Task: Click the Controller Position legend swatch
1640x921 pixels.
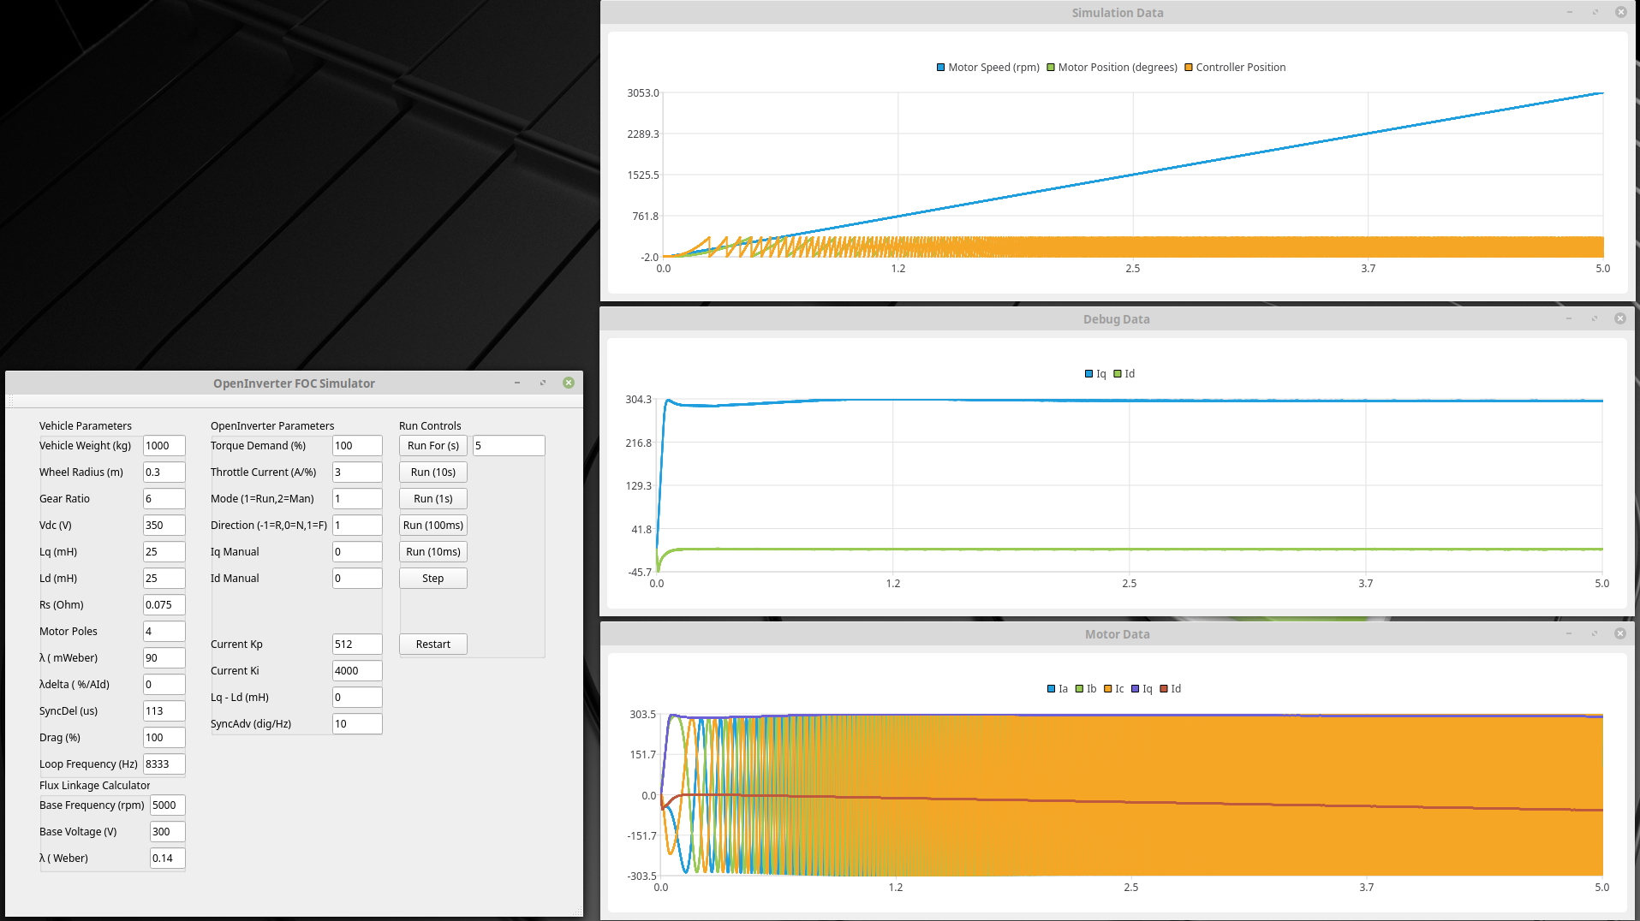Action: (1189, 68)
